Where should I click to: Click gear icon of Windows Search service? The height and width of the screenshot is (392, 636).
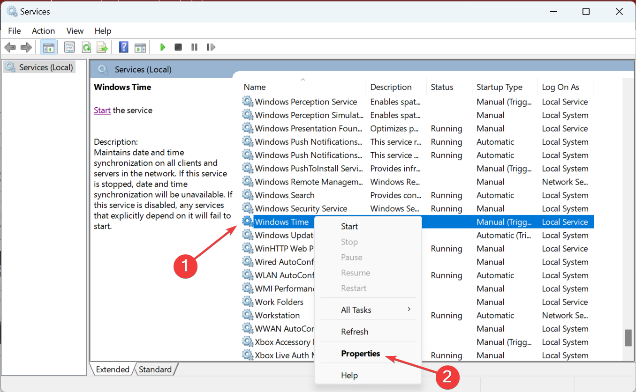(x=247, y=195)
